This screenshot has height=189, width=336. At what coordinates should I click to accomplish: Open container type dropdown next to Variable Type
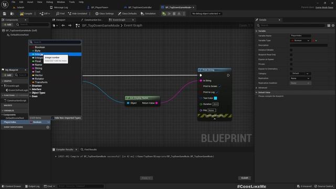click(314, 40)
